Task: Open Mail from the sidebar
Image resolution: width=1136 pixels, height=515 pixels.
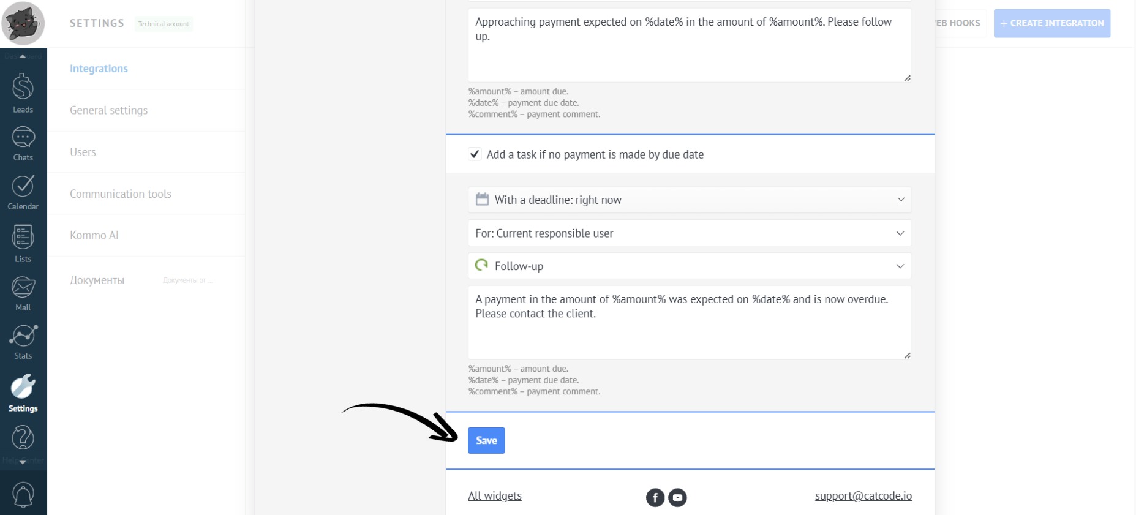Action: pos(23,293)
